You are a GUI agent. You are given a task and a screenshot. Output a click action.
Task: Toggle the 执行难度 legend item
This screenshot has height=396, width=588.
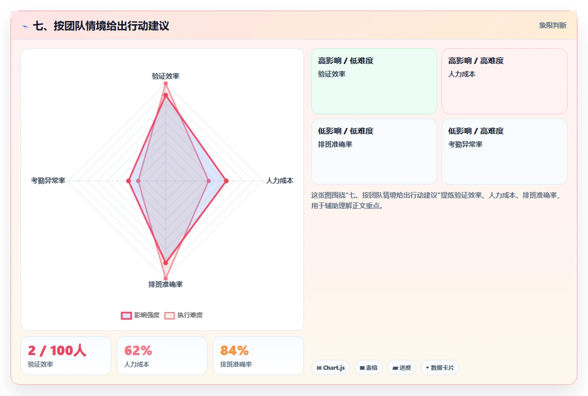(184, 315)
